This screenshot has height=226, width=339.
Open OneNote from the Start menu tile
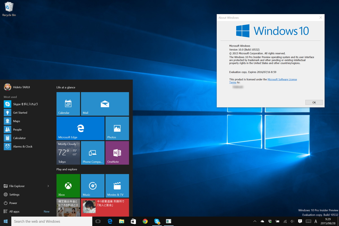(117, 153)
